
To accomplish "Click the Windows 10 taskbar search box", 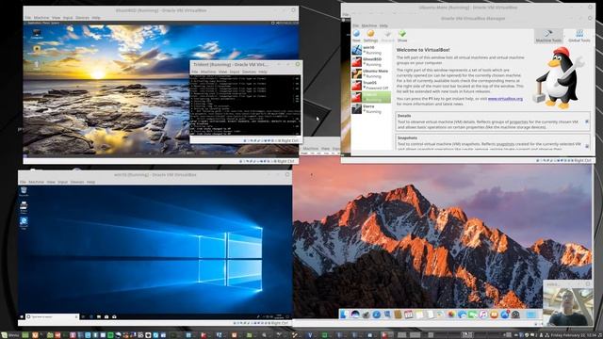I will click(x=52, y=316).
